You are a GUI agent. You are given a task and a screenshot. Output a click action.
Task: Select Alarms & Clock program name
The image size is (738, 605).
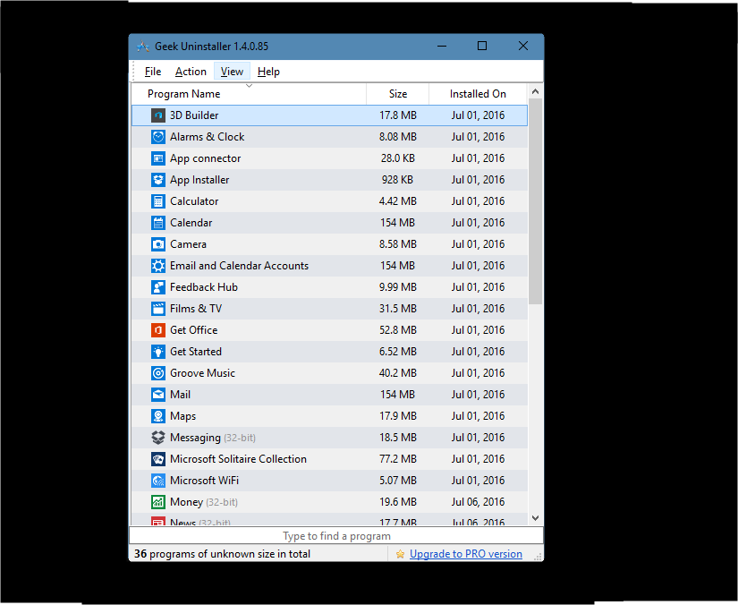(x=208, y=137)
